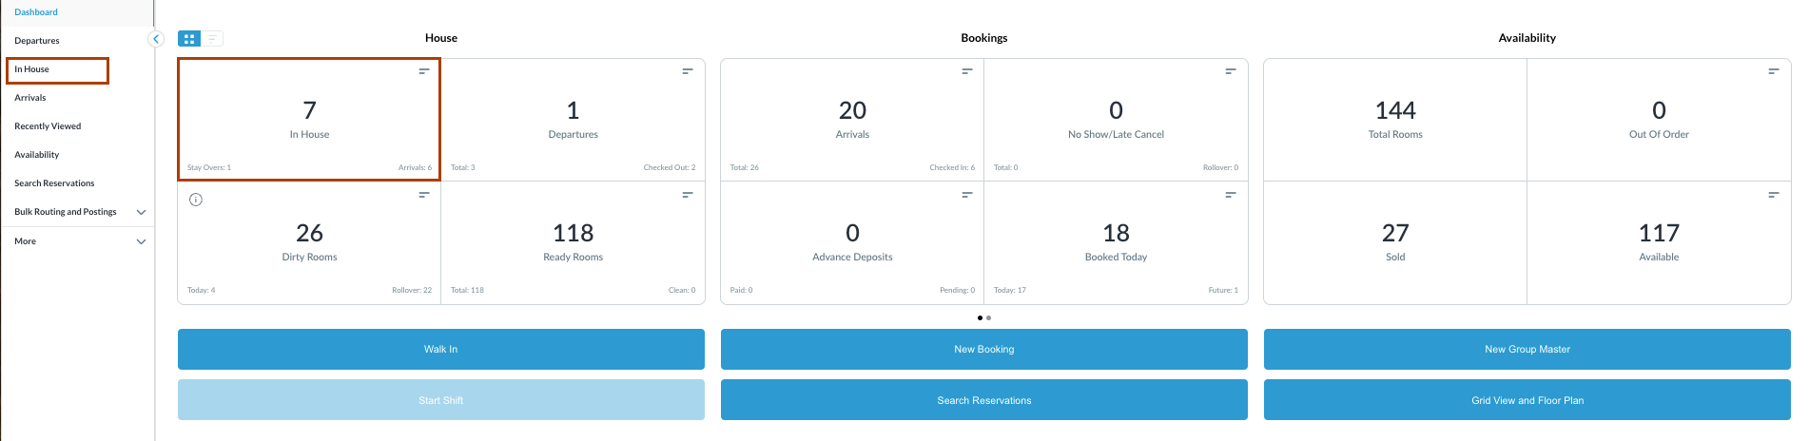Open the No Show/Late Cancel tile menu icon
This screenshot has width=1809, height=441.
(1231, 71)
